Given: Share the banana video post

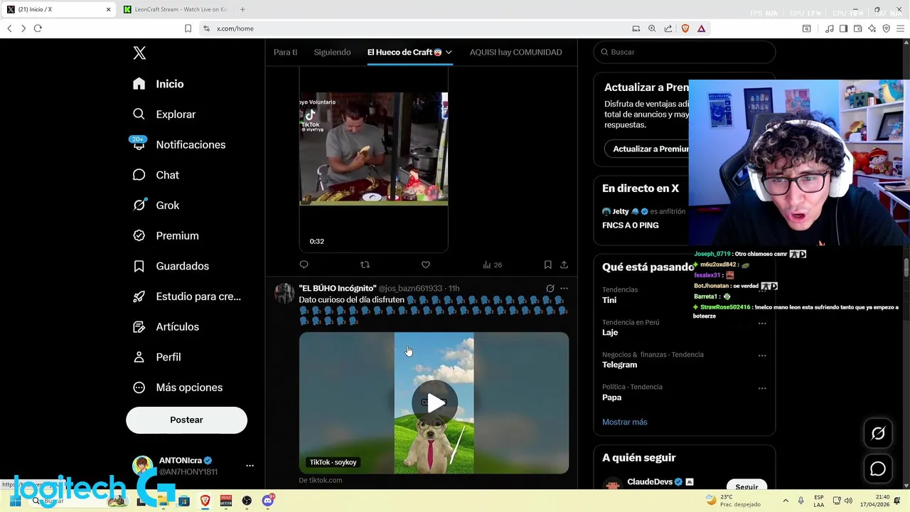Looking at the screenshot, I should tap(564, 265).
